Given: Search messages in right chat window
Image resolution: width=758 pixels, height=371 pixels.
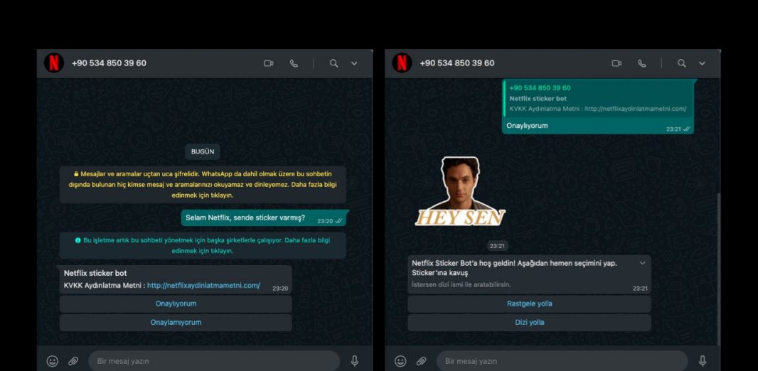Looking at the screenshot, I should [682, 63].
